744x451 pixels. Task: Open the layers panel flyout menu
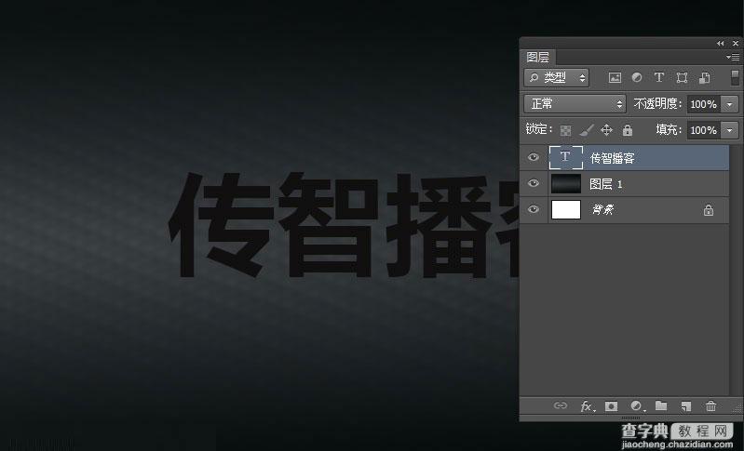click(733, 57)
